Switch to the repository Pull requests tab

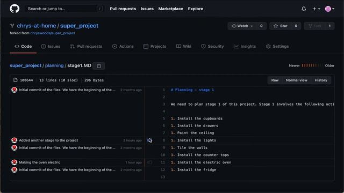coord(86,47)
